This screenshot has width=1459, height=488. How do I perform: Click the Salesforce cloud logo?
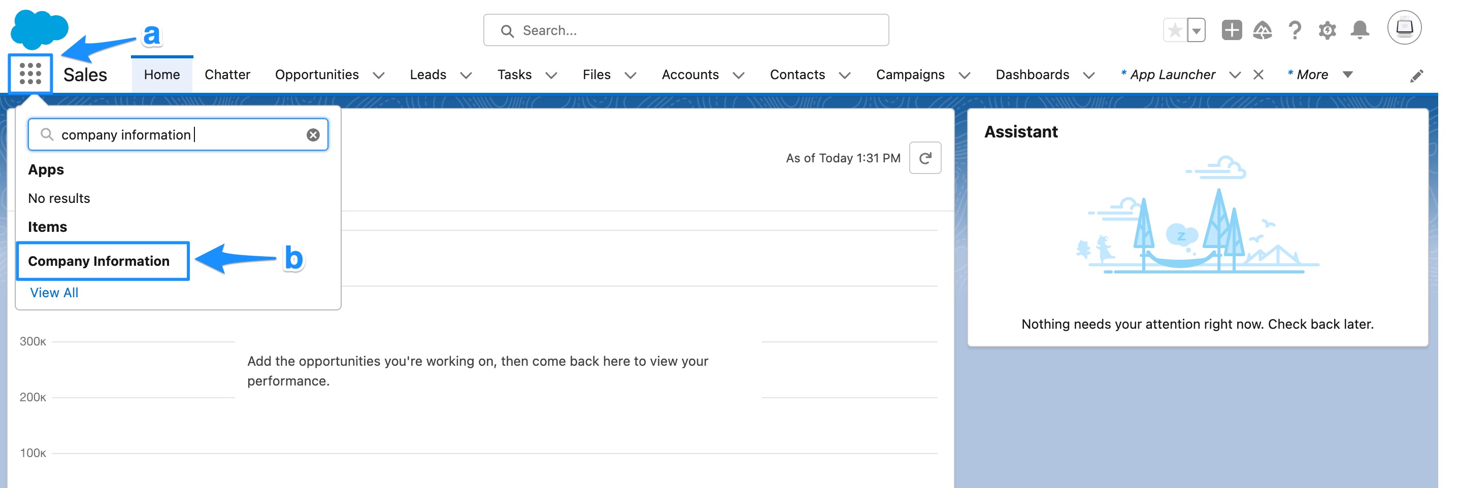pos(40,29)
